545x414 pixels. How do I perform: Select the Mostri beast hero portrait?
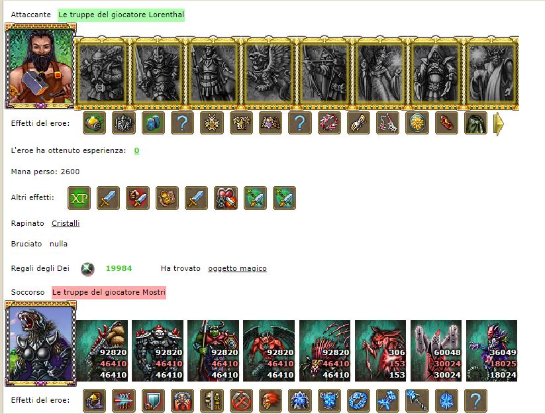[40, 344]
